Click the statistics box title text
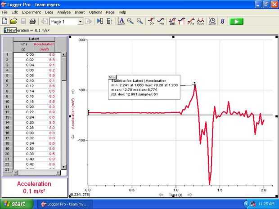 (139, 81)
